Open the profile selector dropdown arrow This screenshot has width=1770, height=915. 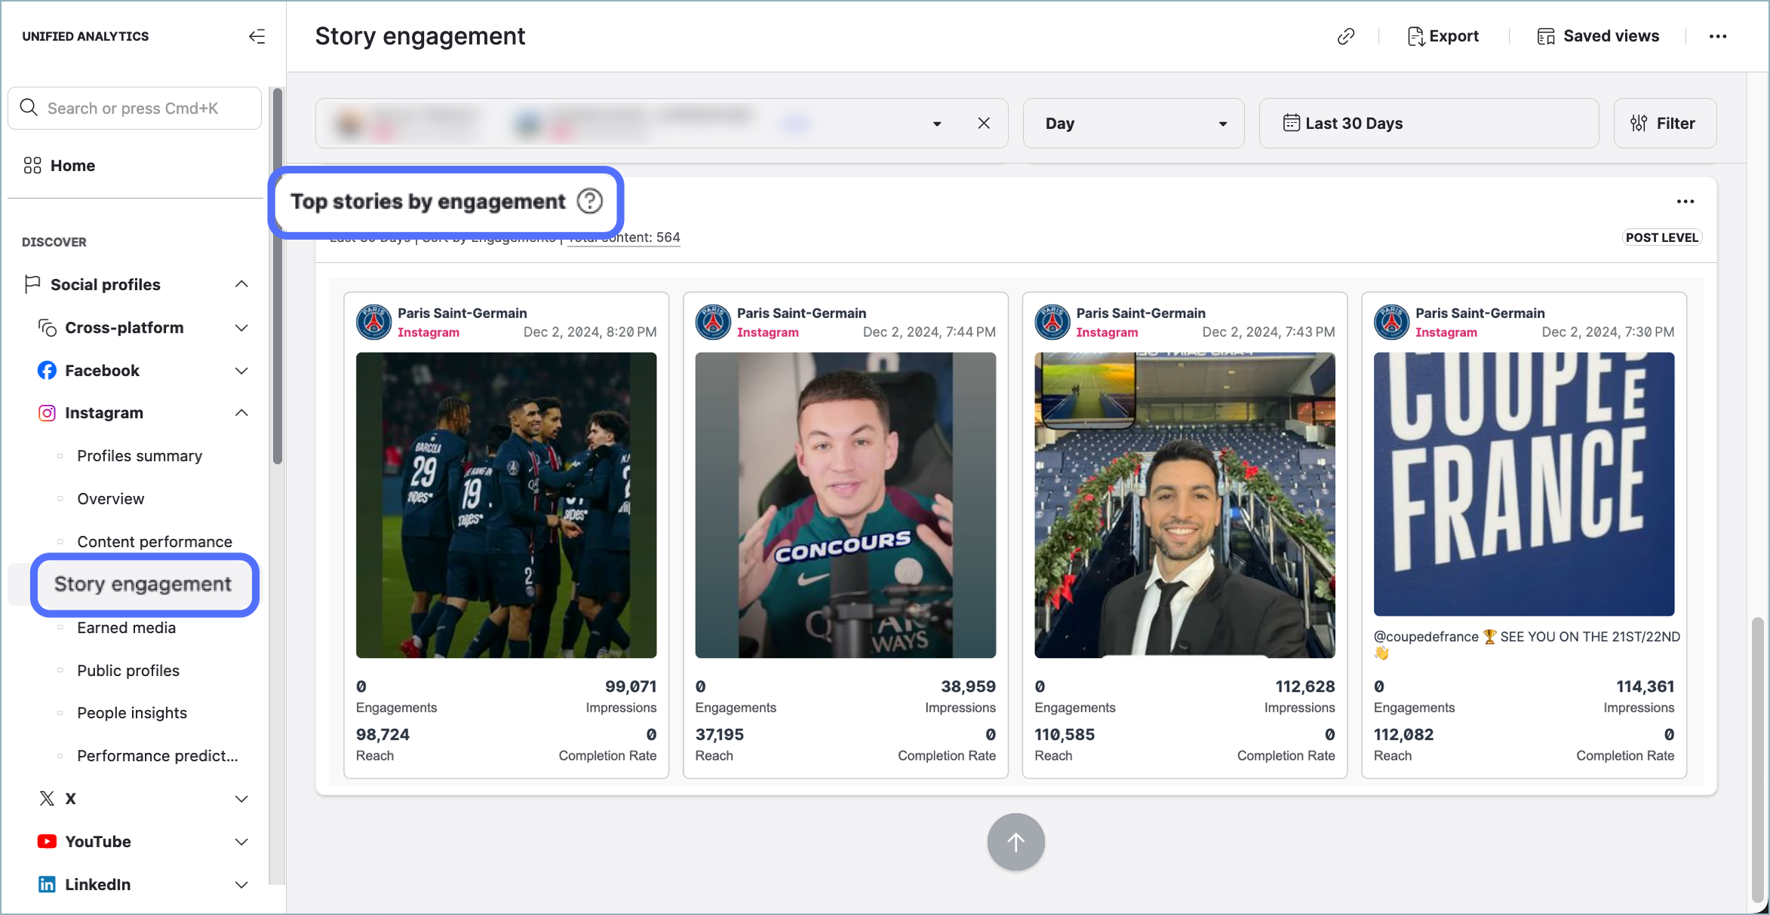pyautogui.click(x=936, y=123)
